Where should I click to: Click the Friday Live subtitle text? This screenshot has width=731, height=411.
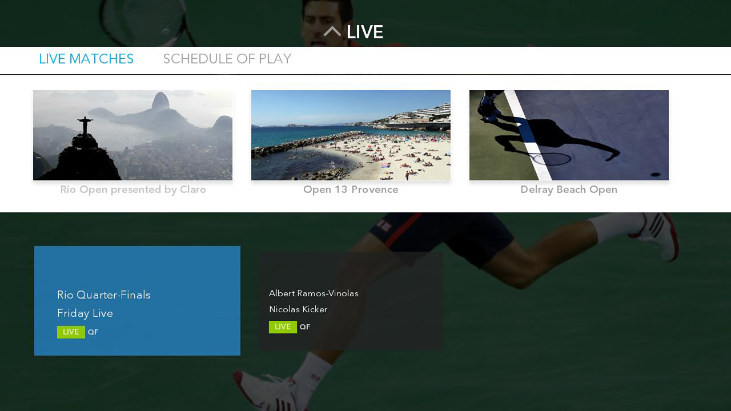[85, 313]
